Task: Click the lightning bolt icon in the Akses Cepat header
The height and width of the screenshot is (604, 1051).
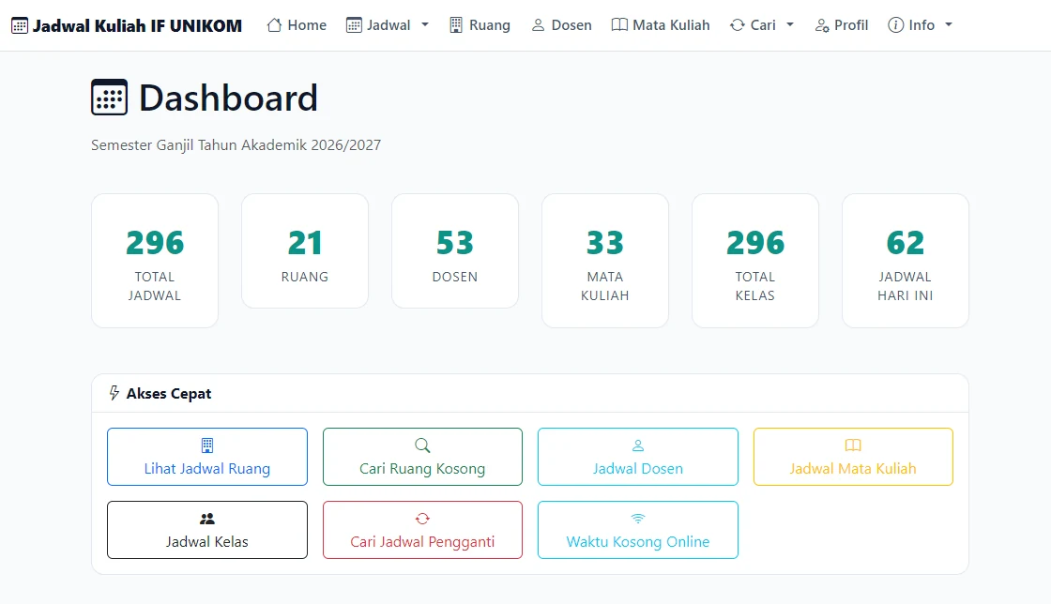Action: 114,393
